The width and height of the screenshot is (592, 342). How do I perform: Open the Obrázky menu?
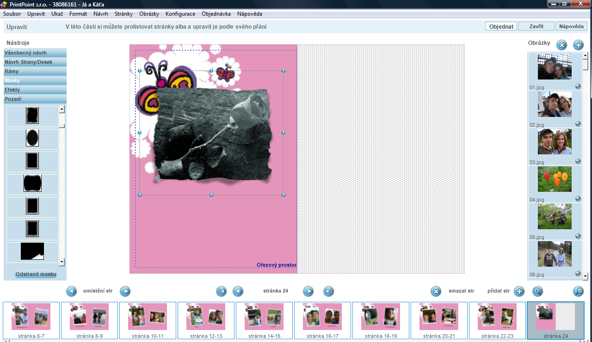(x=149, y=14)
